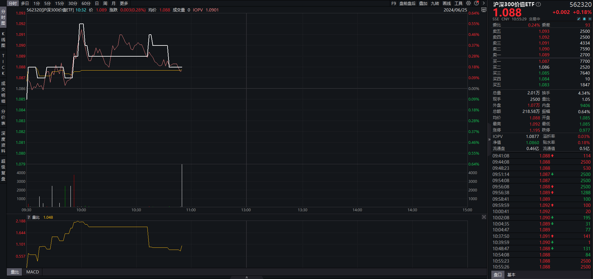593x279 pixels.
Task: Open the F9 details button
Action: tap(394, 3)
